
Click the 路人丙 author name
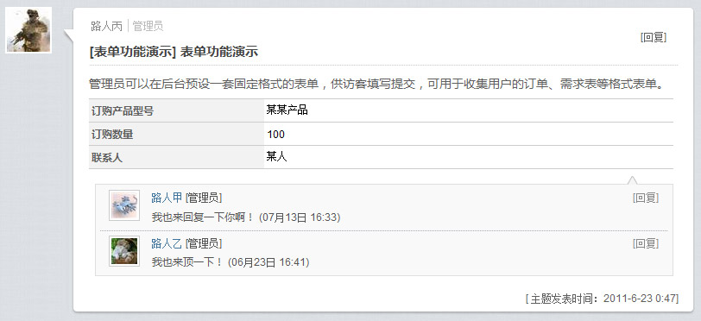[106, 26]
